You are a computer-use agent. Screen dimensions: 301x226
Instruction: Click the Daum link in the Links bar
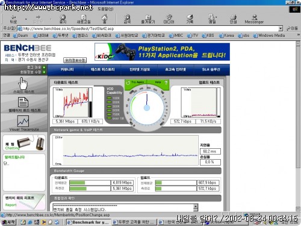point(20,36)
